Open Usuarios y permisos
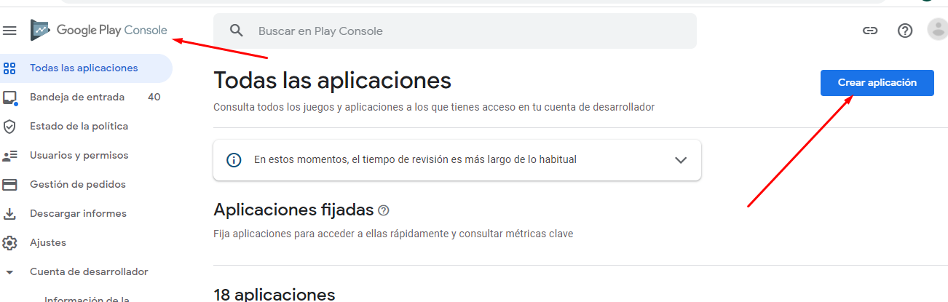The width and height of the screenshot is (948, 302). (79, 156)
